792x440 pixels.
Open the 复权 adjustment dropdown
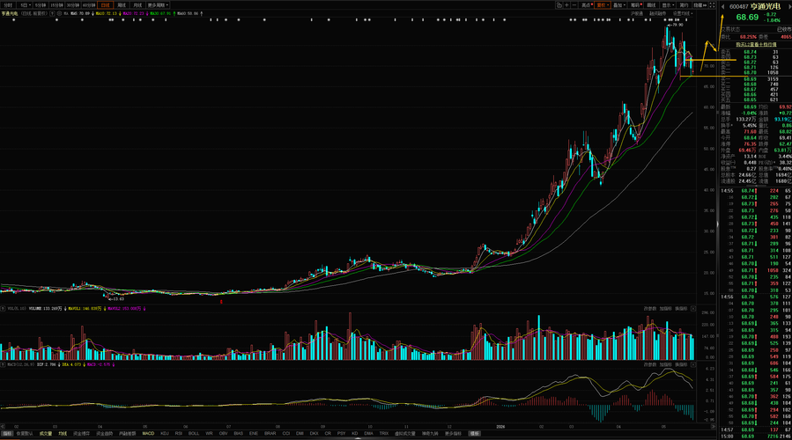(x=603, y=5)
